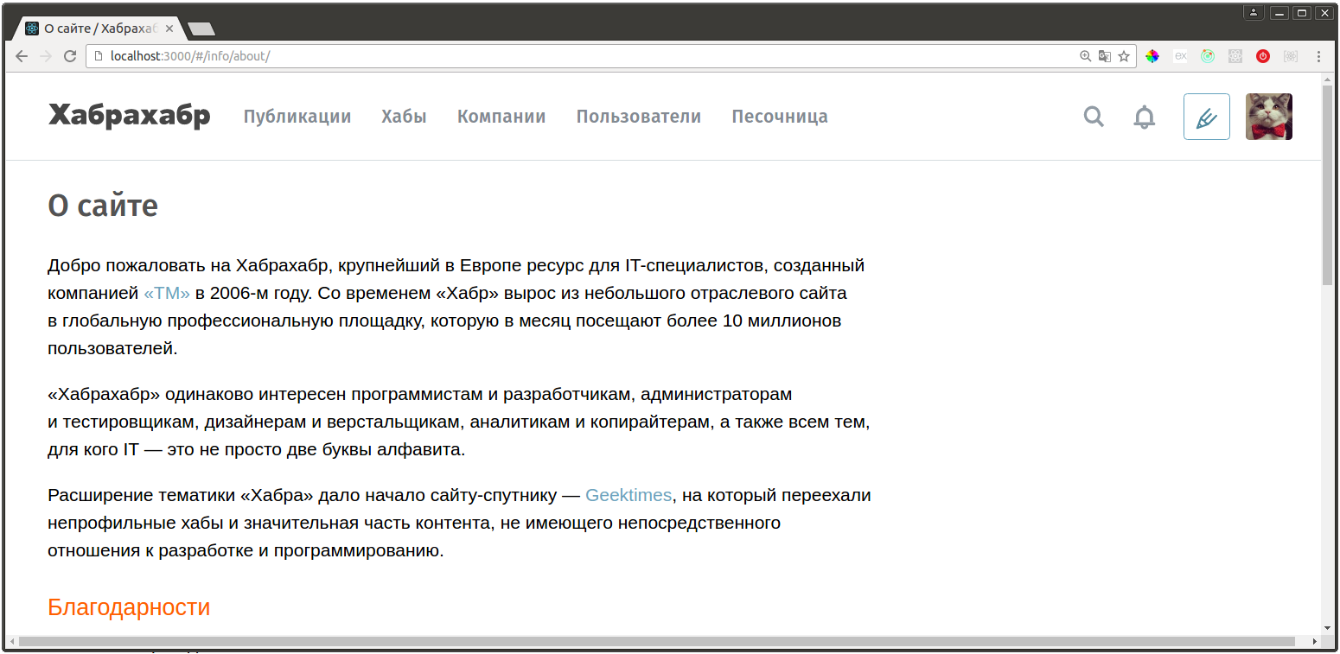1340x654 pixels.
Task: Click the write-post pen button
Action: [x=1207, y=117]
